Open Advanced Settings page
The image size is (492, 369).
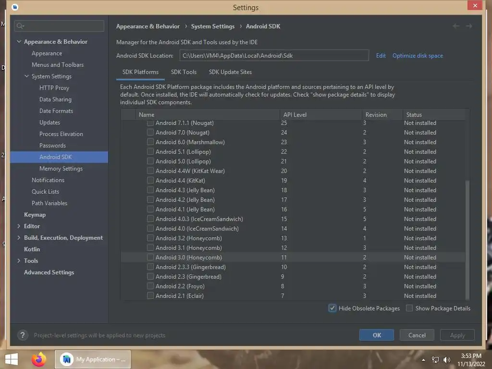pos(49,272)
